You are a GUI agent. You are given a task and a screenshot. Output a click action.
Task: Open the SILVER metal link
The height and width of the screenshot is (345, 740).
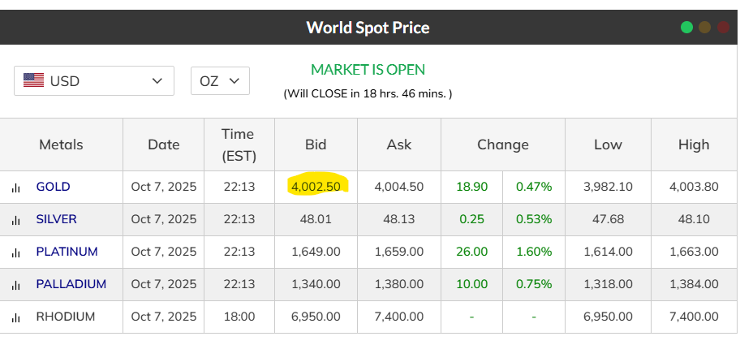(x=56, y=219)
